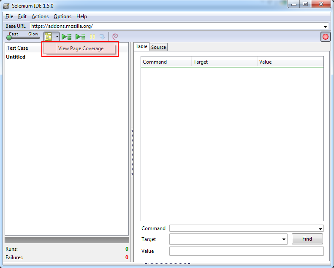Click the Base URL input field
334x268 pixels.
pos(176,26)
